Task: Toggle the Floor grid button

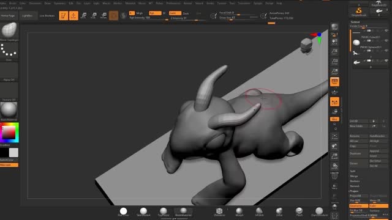Action: (334, 92)
